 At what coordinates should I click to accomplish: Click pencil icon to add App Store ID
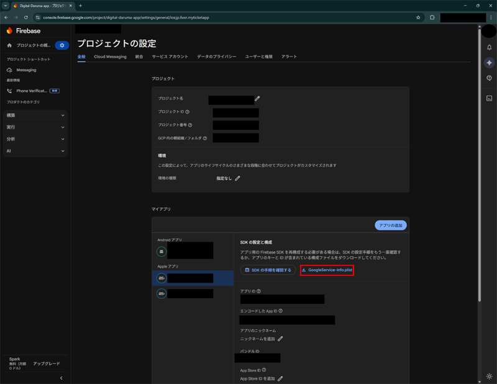[x=280, y=378]
